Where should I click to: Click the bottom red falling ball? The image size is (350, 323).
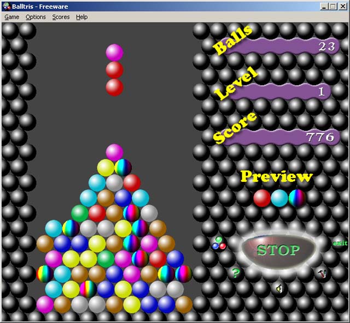pyautogui.click(x=114, y=88)
